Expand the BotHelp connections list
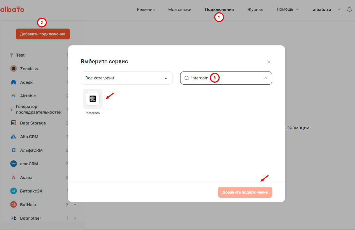Viewport: 355px width, 230px height. click(x=75, y=205)
